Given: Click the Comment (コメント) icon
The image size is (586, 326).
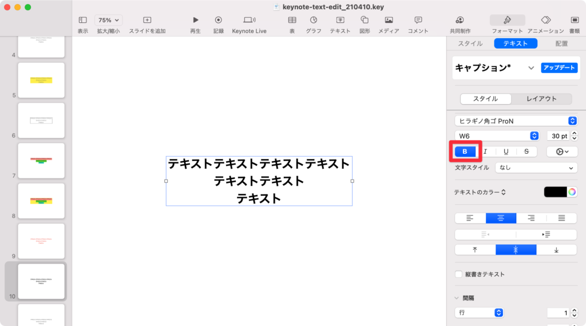Looking at the screenshot, I should [x=418, y=20].
